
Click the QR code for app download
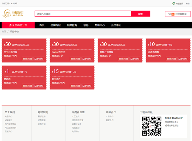(152, 126)
